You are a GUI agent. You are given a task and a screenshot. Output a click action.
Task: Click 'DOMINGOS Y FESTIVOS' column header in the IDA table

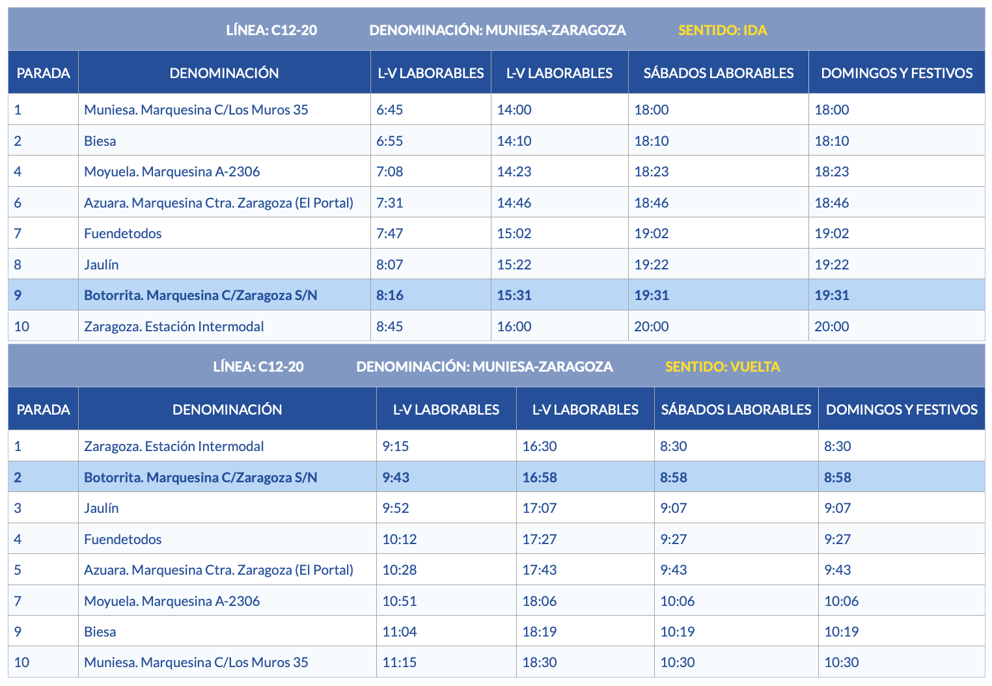point(897,73)
